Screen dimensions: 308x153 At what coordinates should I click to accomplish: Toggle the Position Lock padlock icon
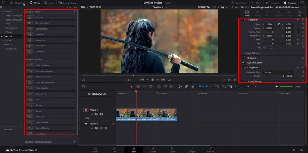click(x=193, y=86)
